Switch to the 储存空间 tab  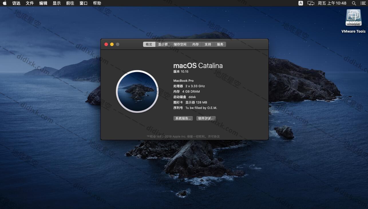point(180,44)
